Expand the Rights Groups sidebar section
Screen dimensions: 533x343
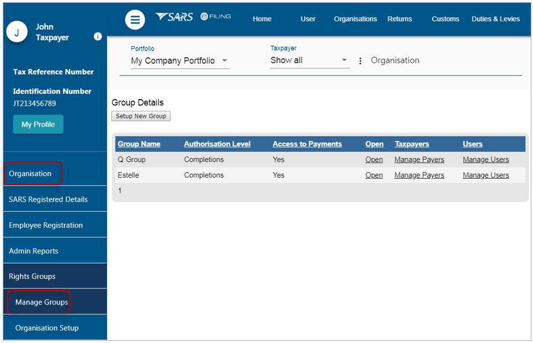pyautogui.click(x=55, y=276)
